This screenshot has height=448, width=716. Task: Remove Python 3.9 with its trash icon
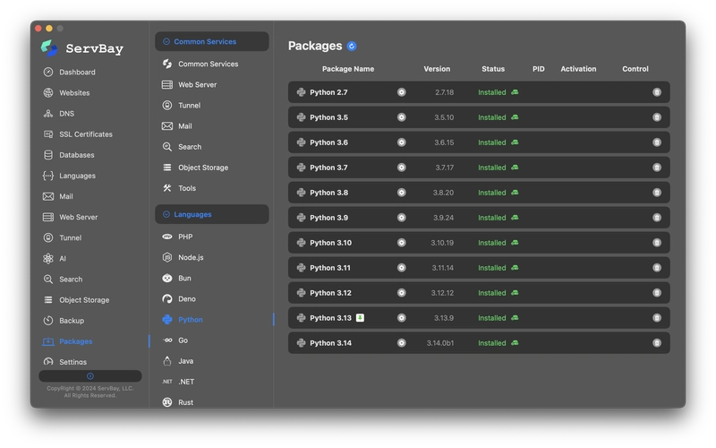click(656, 218)
